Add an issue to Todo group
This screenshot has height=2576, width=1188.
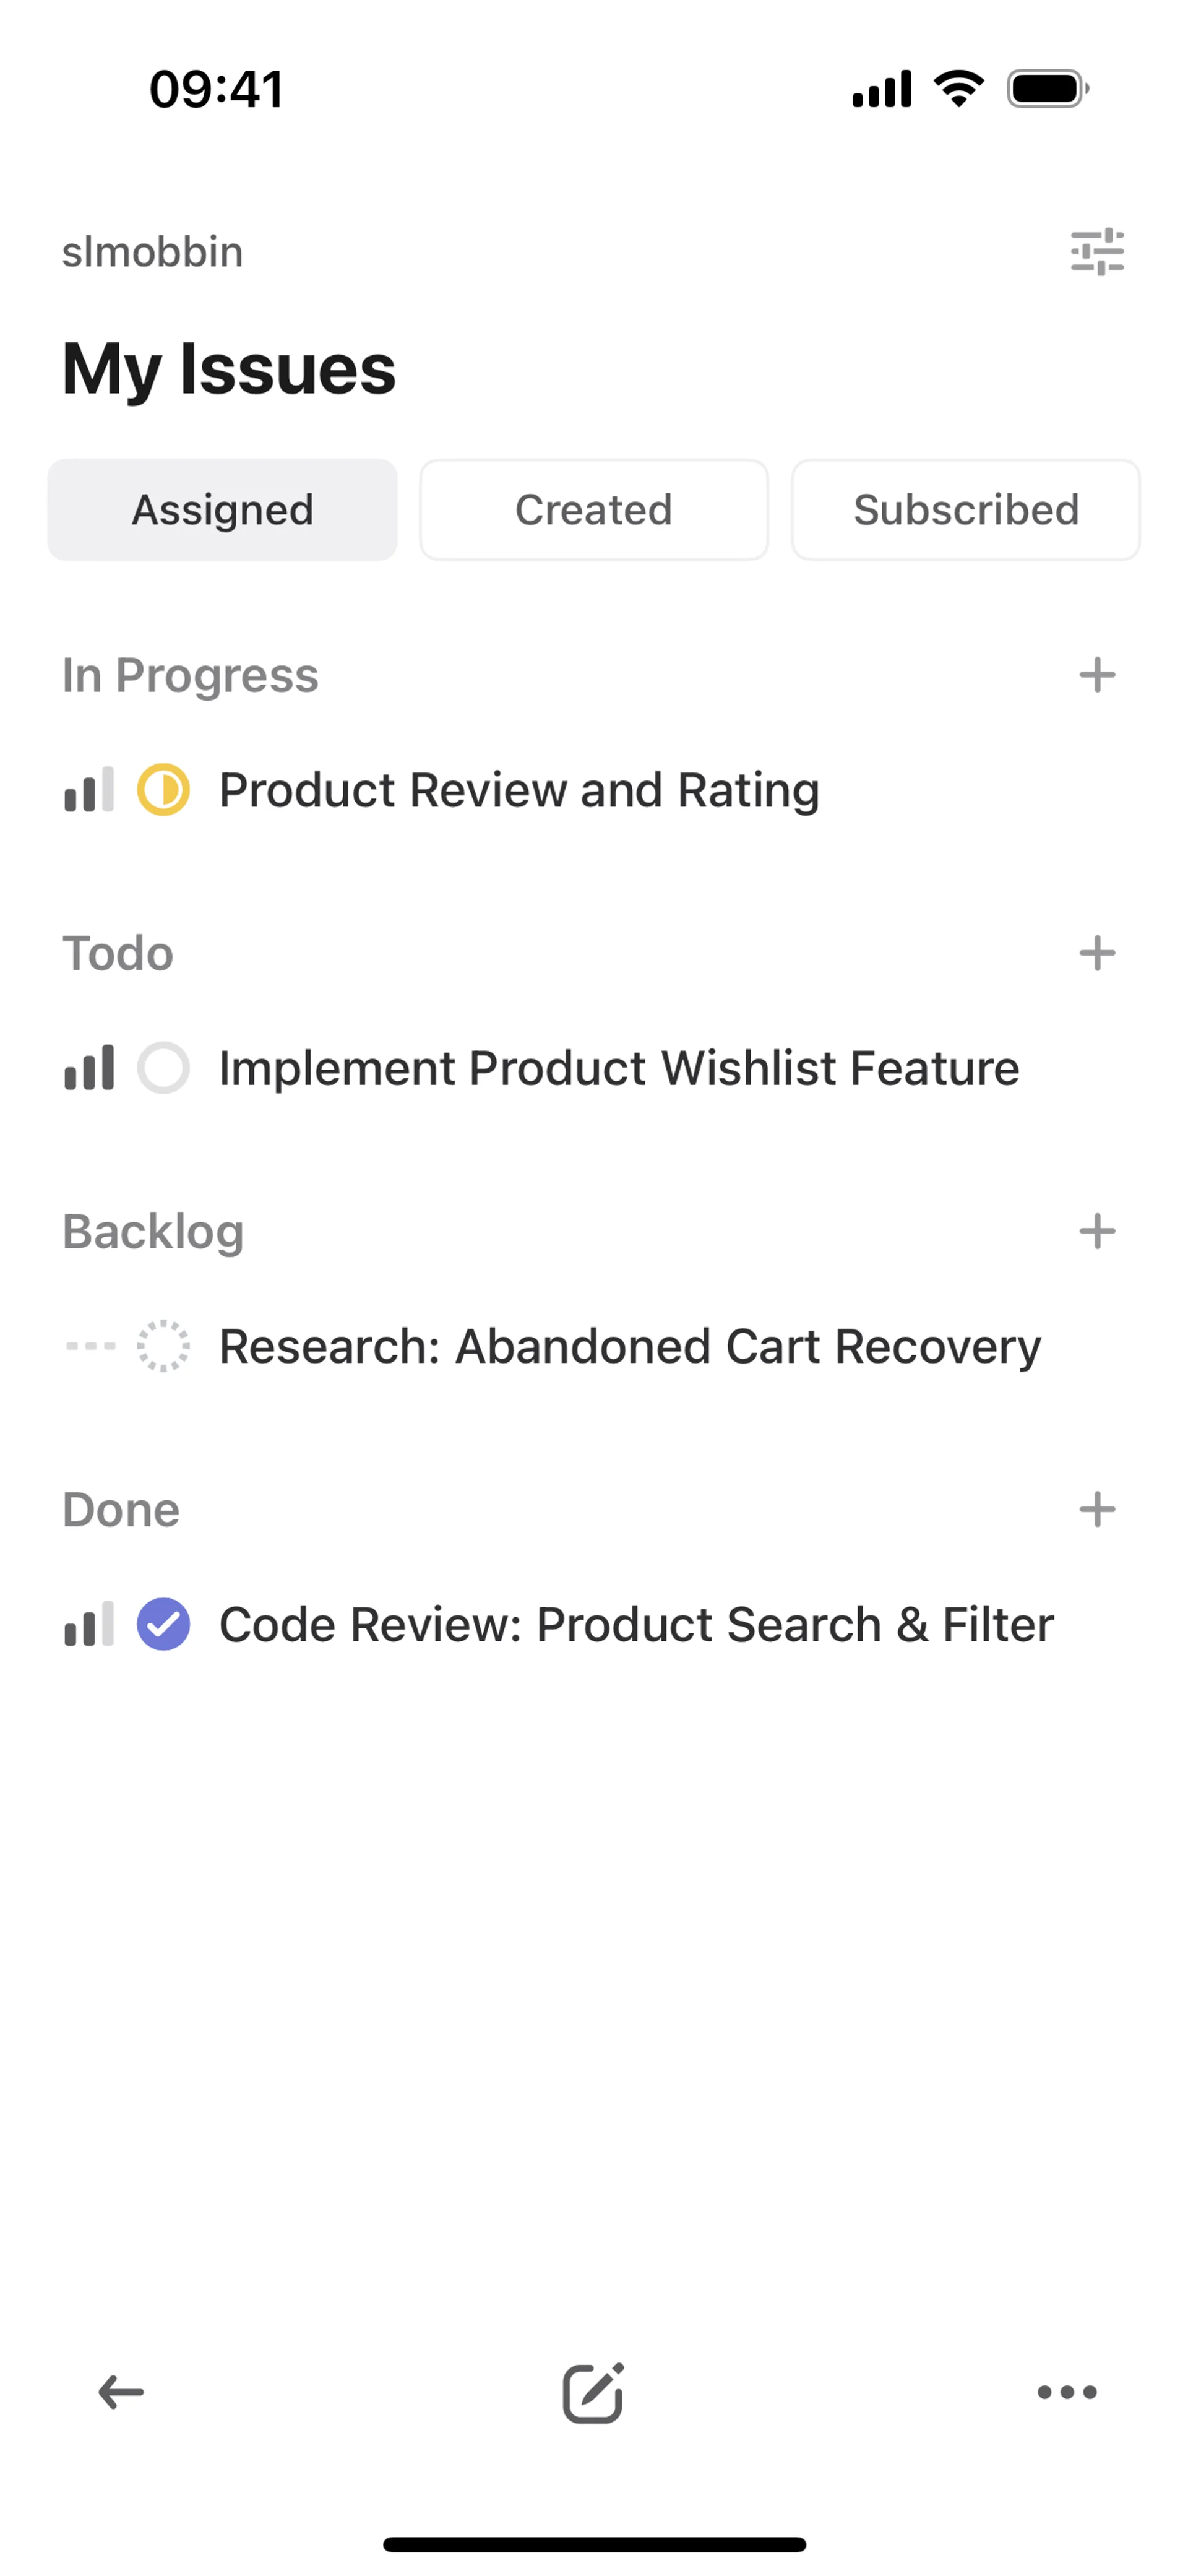tap(1097, 953)
